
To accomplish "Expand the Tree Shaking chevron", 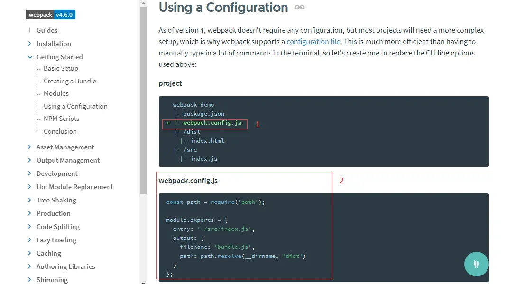I will pyautogui.click(x=29, y=200).
